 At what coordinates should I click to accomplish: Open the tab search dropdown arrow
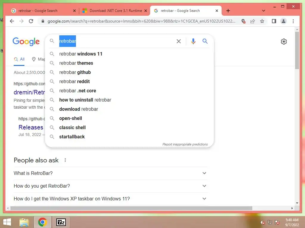pos(263,11)
